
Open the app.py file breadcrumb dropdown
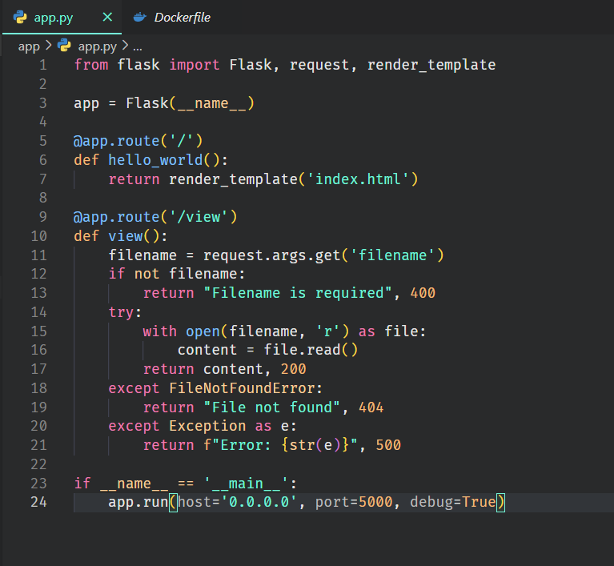click(x=96, y=46)
